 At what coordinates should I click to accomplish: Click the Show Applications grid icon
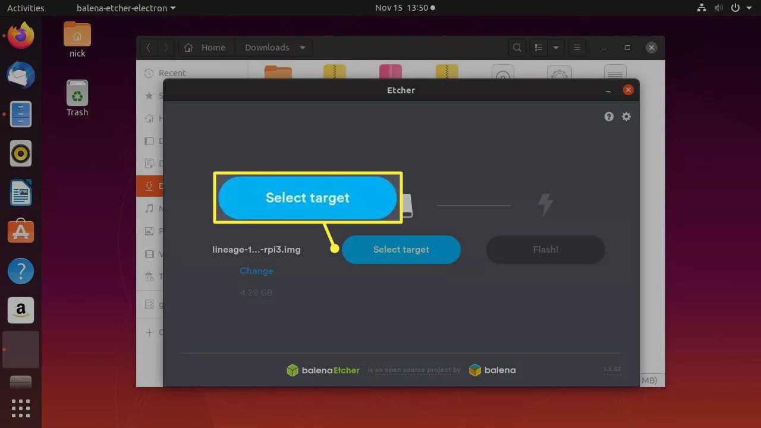pos(21,408)
